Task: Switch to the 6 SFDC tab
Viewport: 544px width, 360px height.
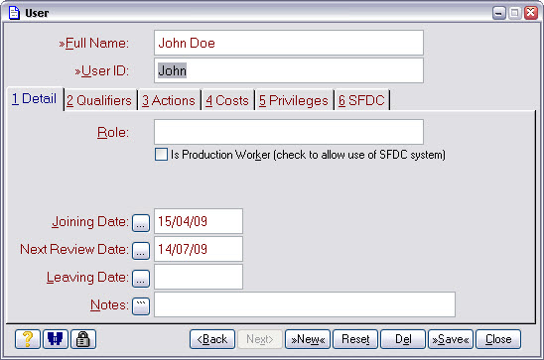Action: tap(361, 100)
